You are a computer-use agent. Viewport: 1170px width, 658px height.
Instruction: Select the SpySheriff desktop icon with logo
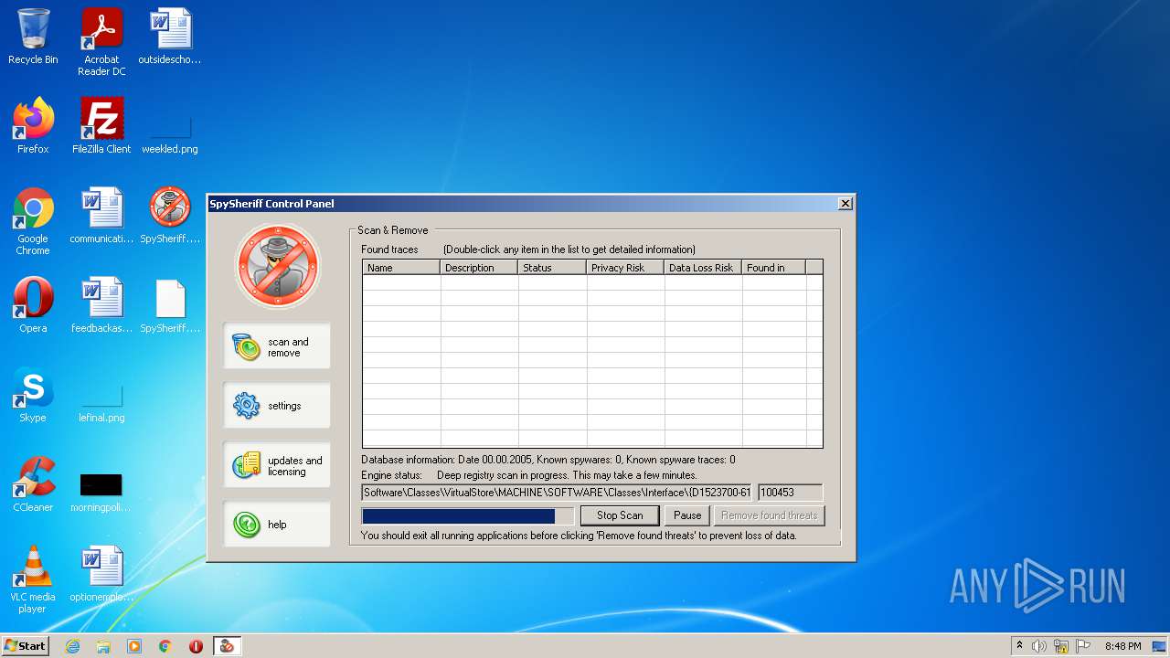(x=170, y=216)
